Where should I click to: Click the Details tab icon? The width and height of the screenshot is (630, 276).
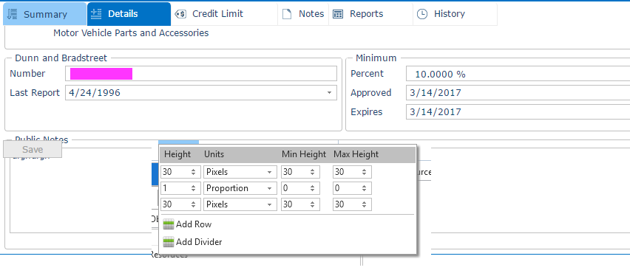[x=96, y=14]
